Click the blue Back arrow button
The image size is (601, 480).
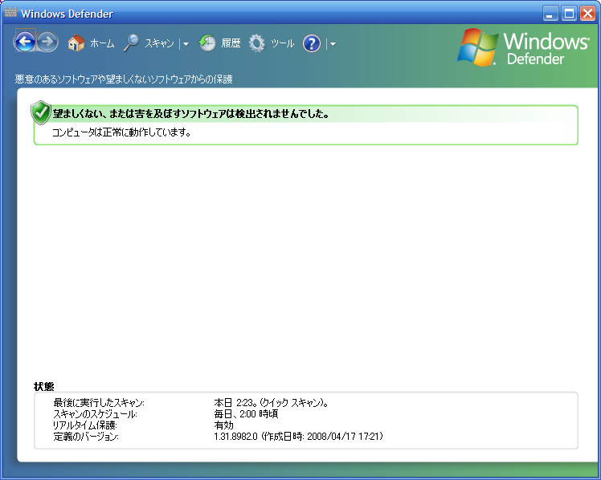pos(25,42)
